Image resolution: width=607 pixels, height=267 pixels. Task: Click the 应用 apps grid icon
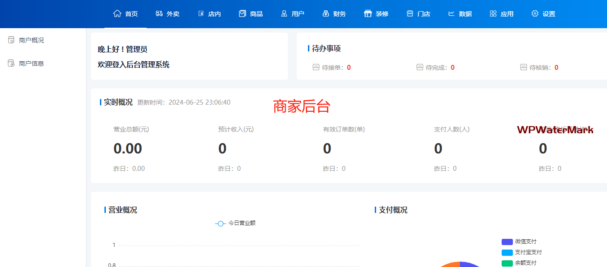[x=493, y=13]
